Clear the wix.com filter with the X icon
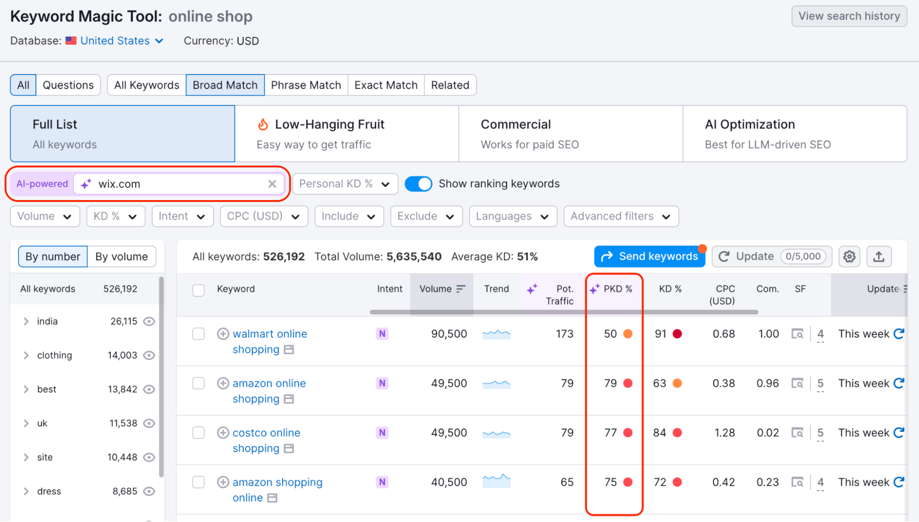Viewport: 919px width, 522px height. 272,184
